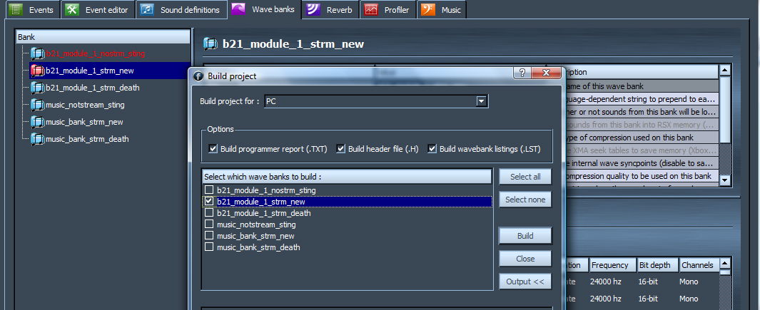This screenshot has height=310, width=760.
Task: Open the Build project for platform dropdown
Action: click(x=482, y=102)
